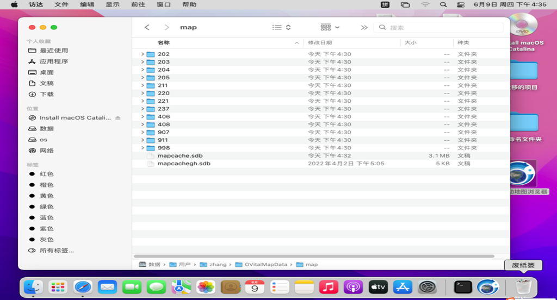
Task: Open the 编辑 menu in menu bar
Action: (x=87, y=4)
